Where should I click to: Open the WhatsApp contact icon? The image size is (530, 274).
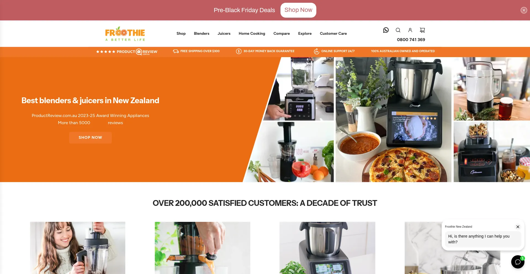pos(386,30)
